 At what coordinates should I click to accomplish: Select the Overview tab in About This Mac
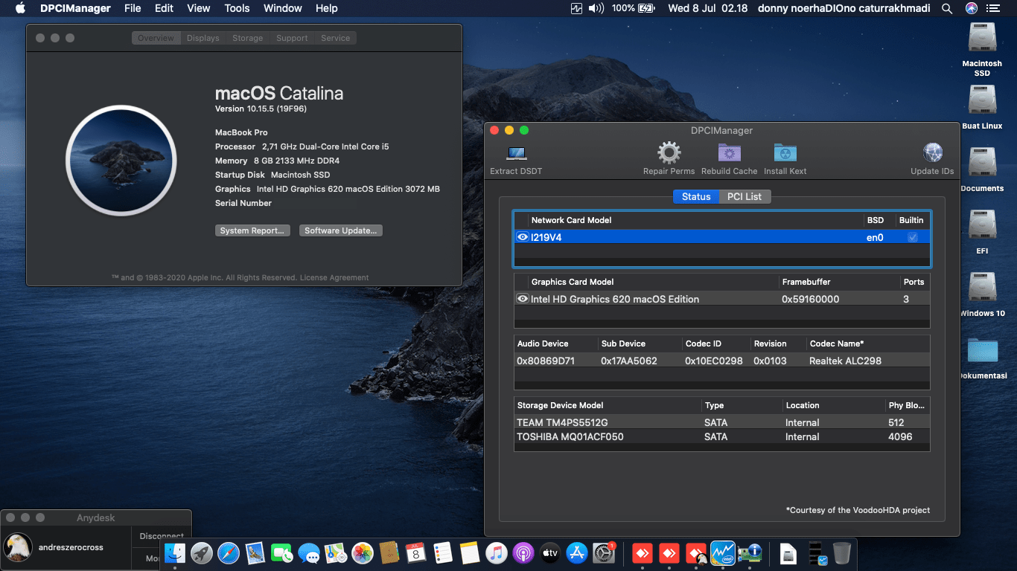pos(156,38)
